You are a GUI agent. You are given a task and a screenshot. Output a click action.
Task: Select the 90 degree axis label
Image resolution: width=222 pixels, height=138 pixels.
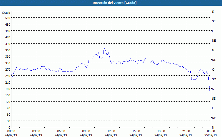(9, 108)
